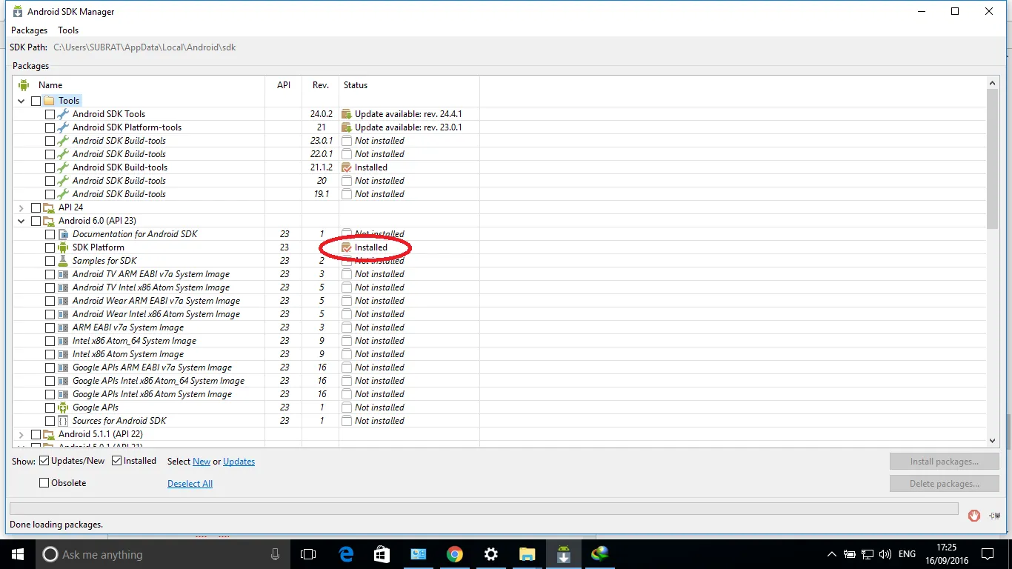Open File Explorer from the taskbar
The height and width of the screenshot is (569, 1012).
coord(527,554)
